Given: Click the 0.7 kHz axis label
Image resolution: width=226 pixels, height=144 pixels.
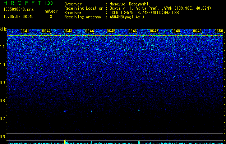Looking at the screenshot, I should click(3, 119).
